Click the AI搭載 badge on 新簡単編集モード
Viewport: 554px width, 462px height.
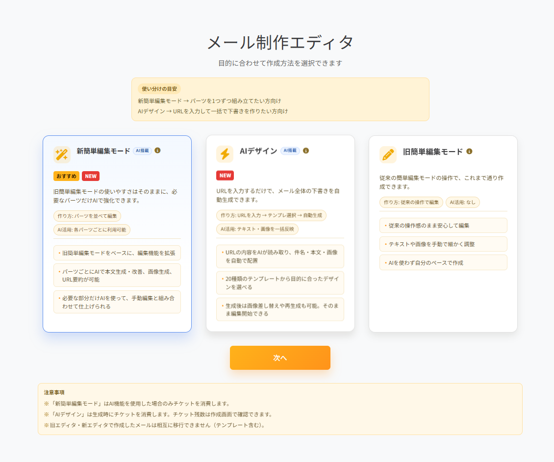click(x=142, y=151)
